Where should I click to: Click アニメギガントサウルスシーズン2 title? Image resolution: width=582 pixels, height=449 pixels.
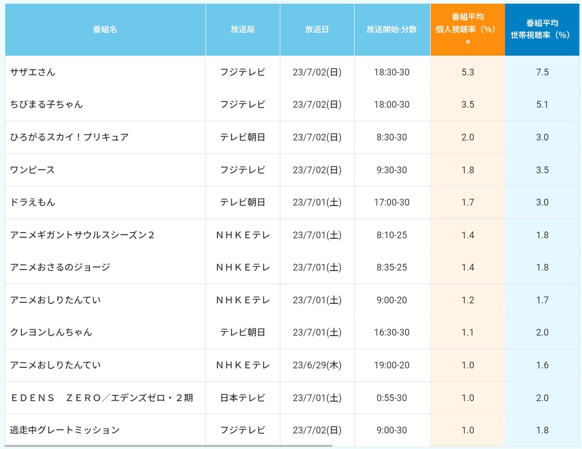pos(82,235)
